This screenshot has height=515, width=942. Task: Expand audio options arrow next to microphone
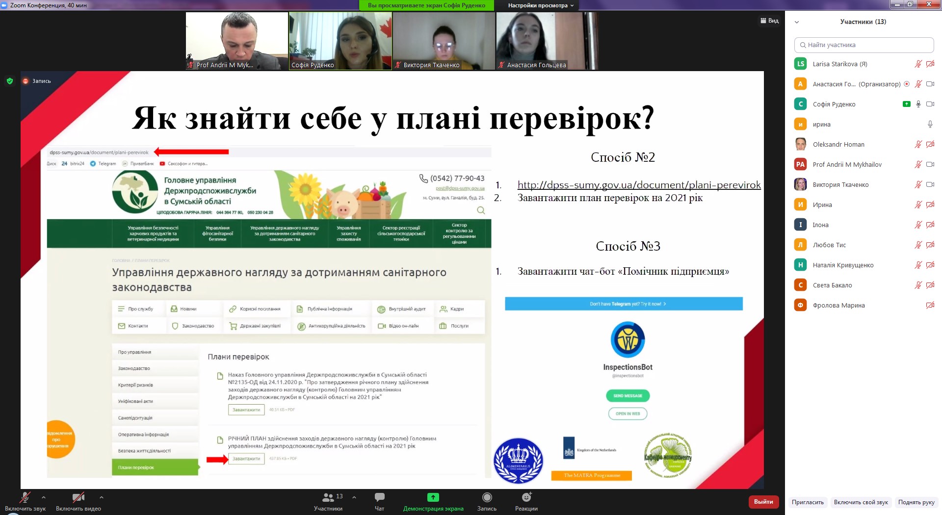(x=44, y=497)
